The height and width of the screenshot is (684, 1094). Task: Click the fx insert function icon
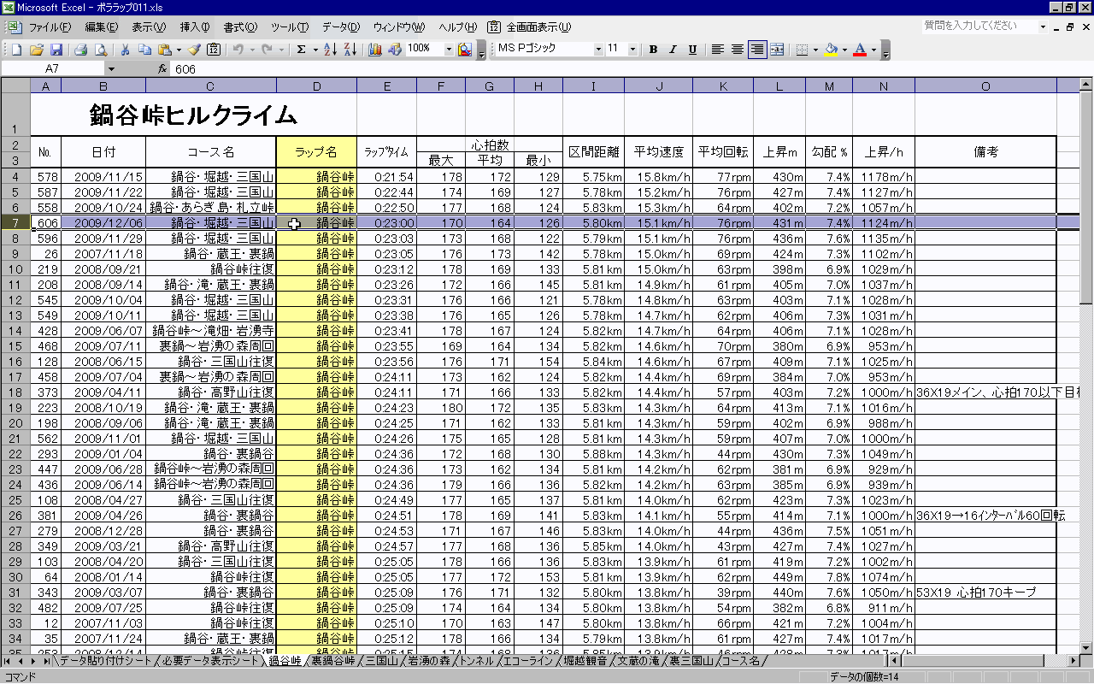point(162,68)
